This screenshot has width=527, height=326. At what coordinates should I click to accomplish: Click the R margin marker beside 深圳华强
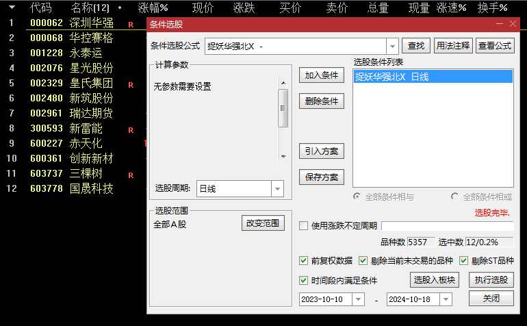click(131, 25)
